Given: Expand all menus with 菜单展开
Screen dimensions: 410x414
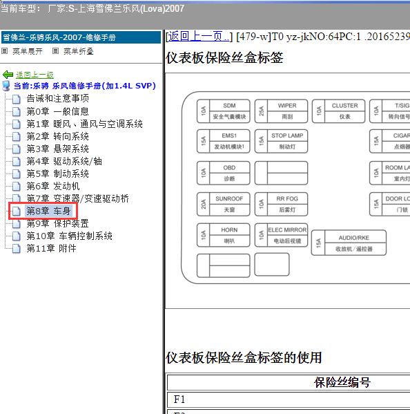Looking at the screenshot, I should point(28,51).
